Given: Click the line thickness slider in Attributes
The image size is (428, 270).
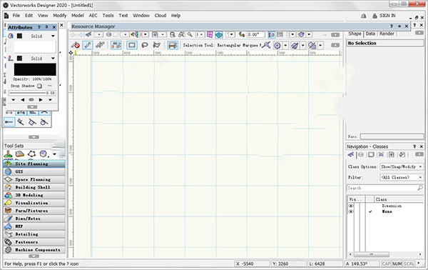Looking at the screenshot, I should pos(27,93).
